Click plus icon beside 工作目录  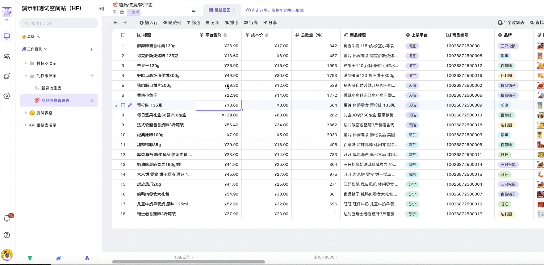(92, 49)
